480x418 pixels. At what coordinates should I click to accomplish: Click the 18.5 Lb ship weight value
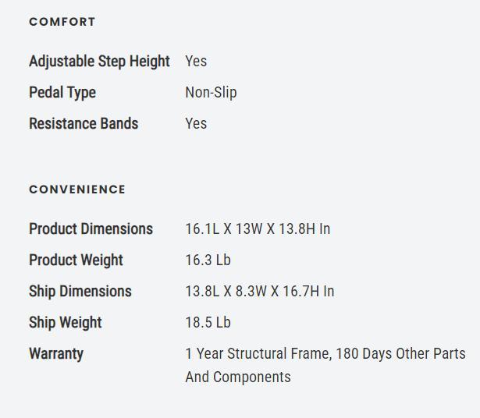(208, 322)
